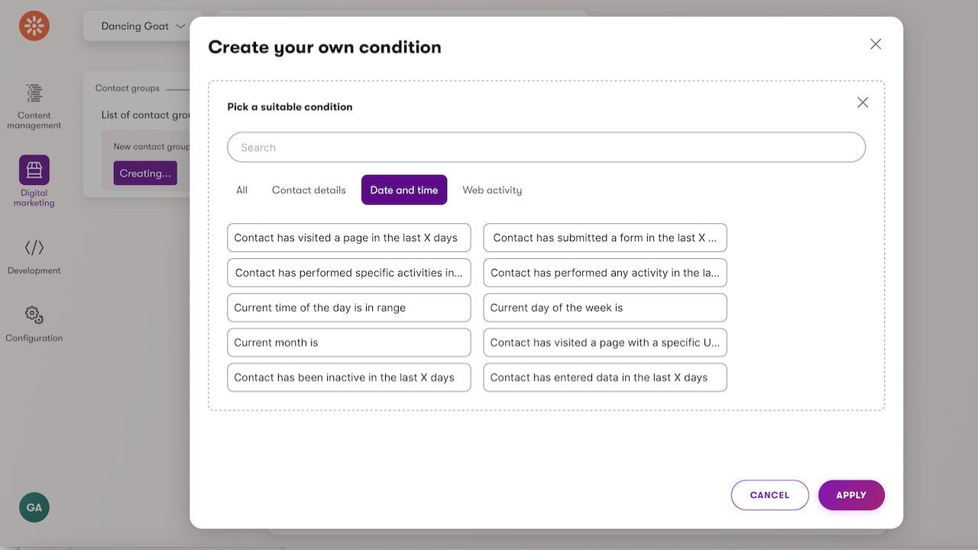
Task: Open Configuration gear section
Action: pyautogui.click(x=34, y=323)
